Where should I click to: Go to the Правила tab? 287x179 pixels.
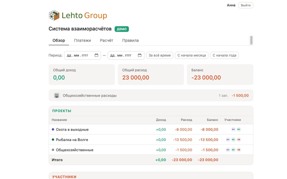pos(130,40)
